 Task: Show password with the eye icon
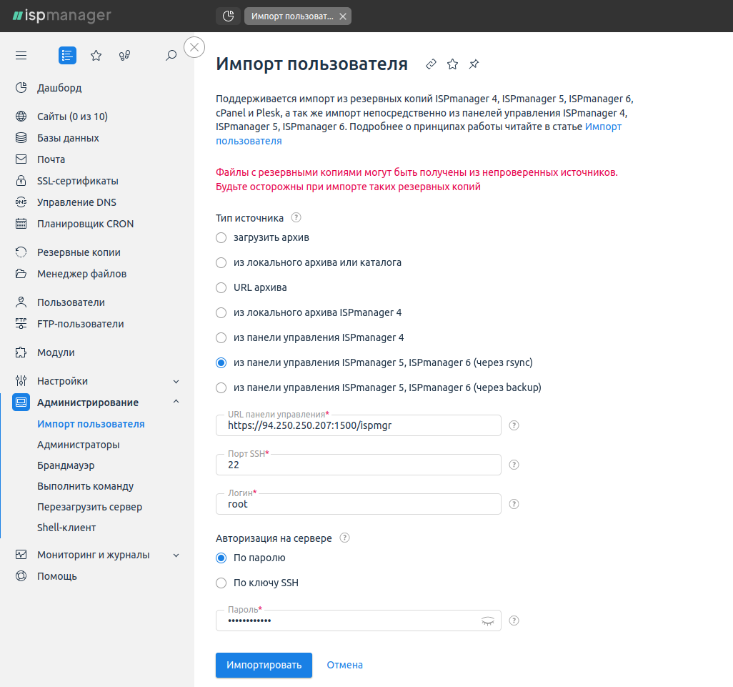487,621
